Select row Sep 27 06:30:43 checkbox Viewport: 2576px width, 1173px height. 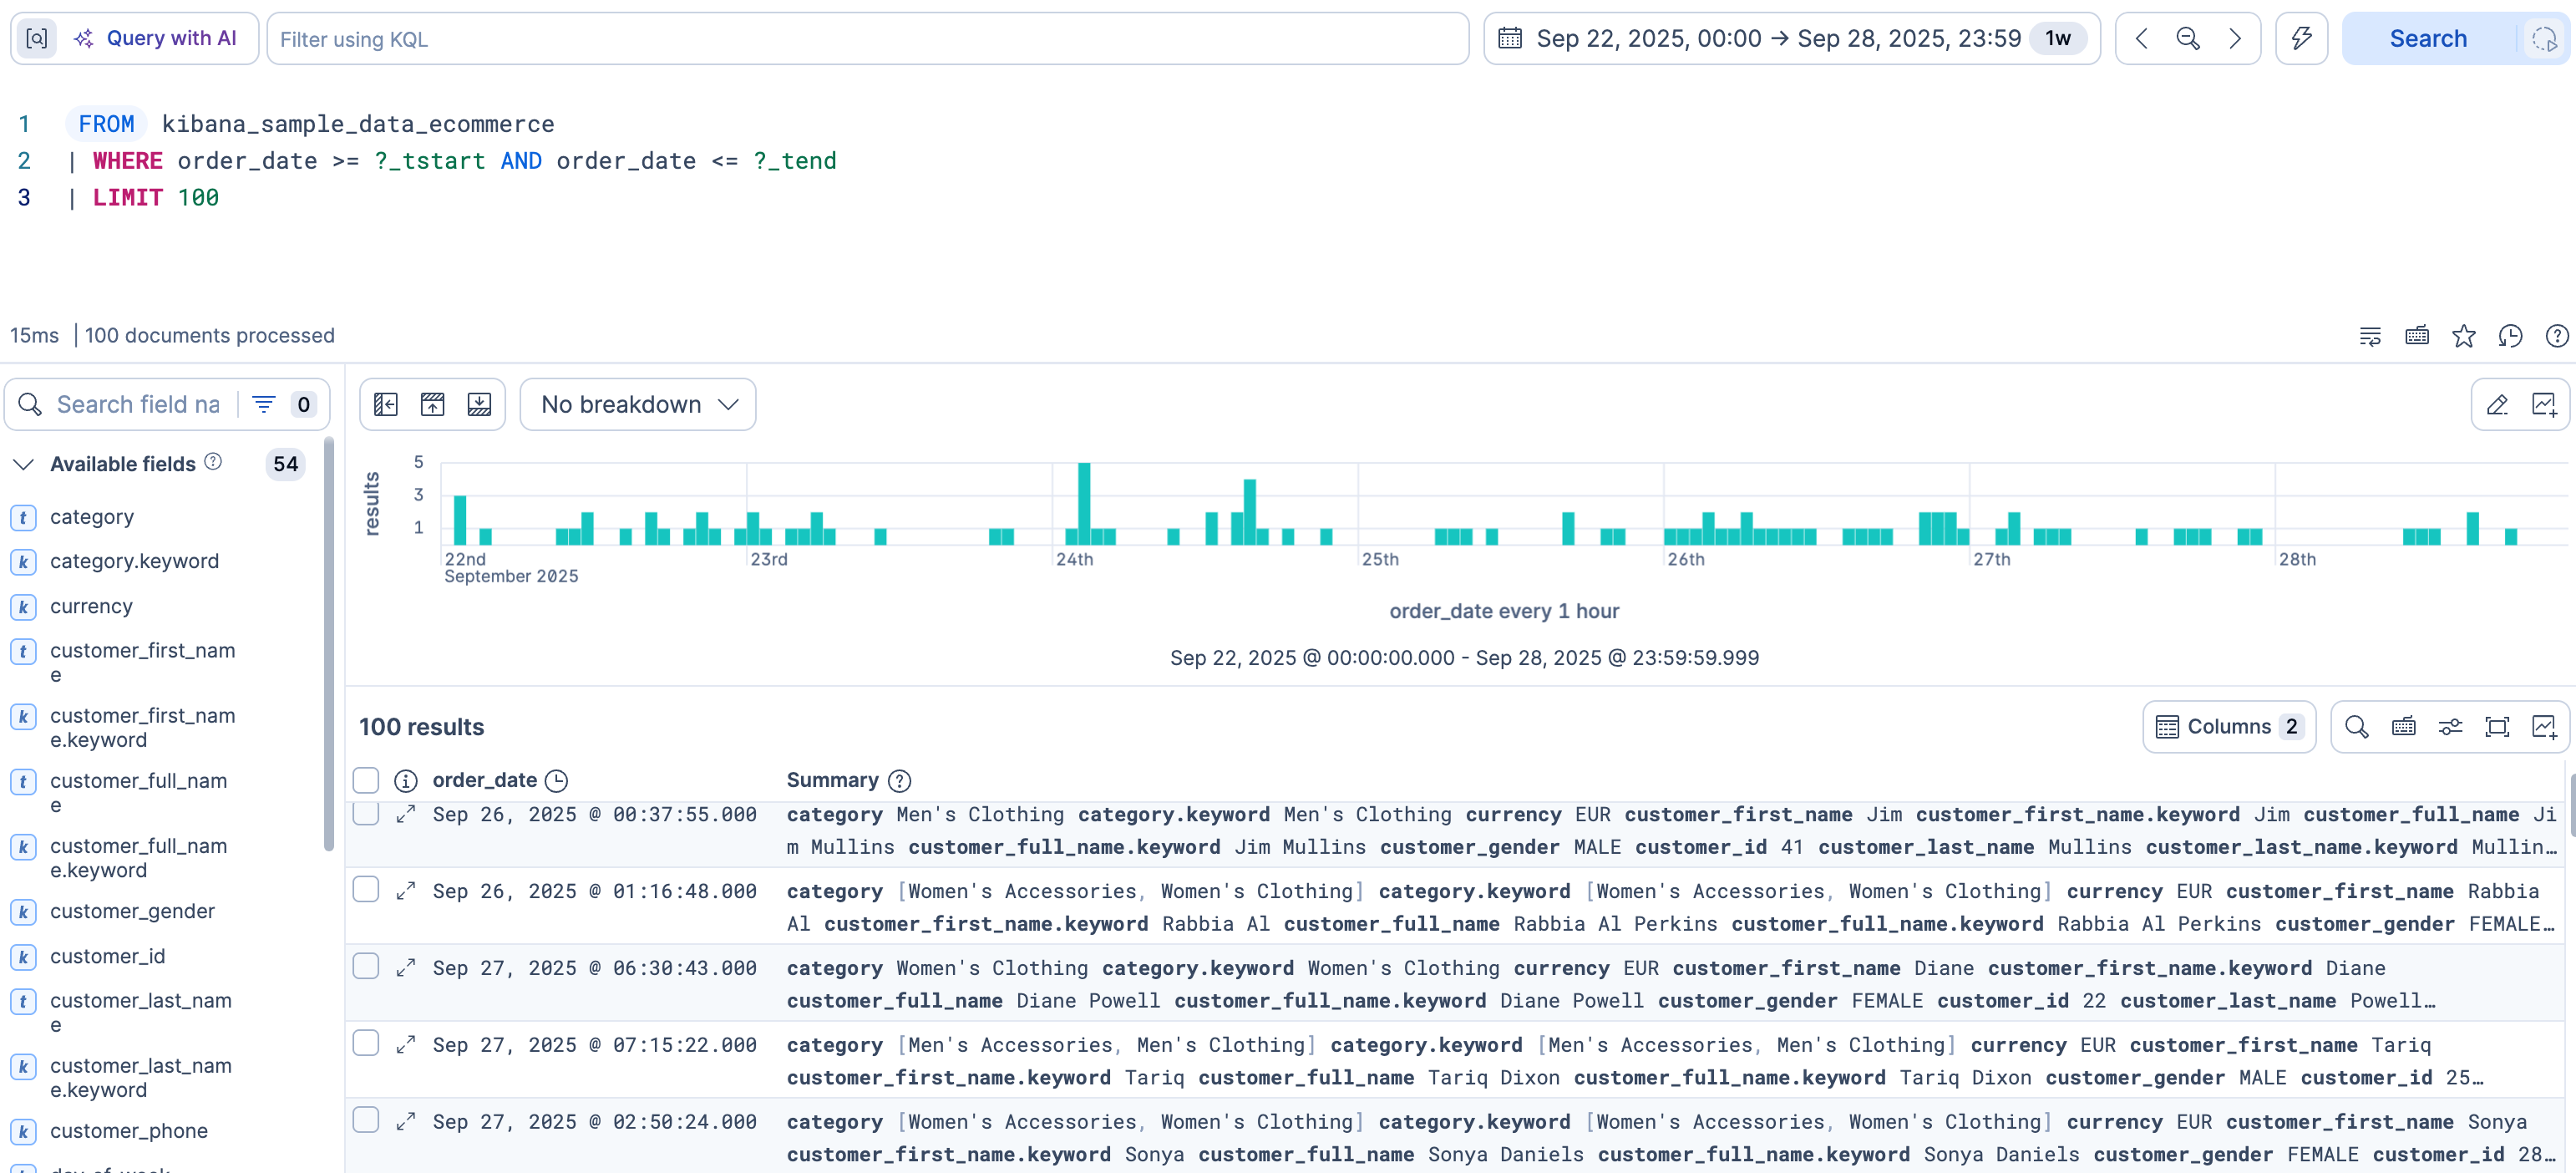(366, 966)
